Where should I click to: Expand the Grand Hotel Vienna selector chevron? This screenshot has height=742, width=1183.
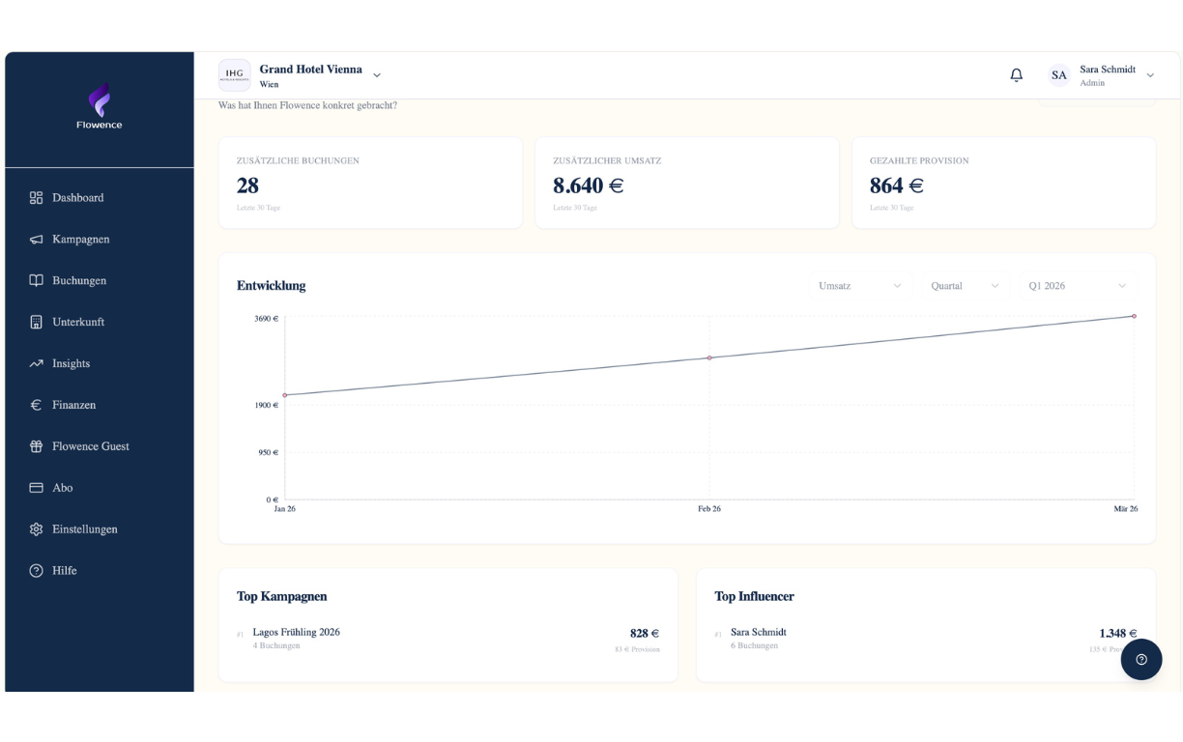[377, 75]
